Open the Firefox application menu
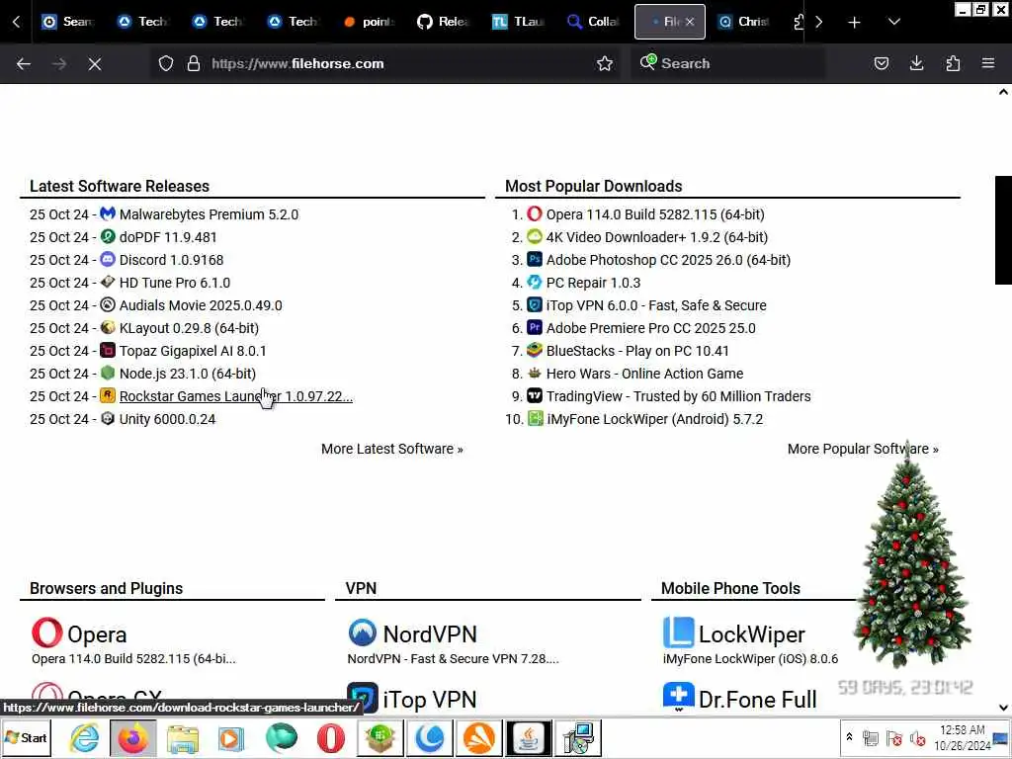This screenshot has width=1012, height=759. tap(988, 63)
